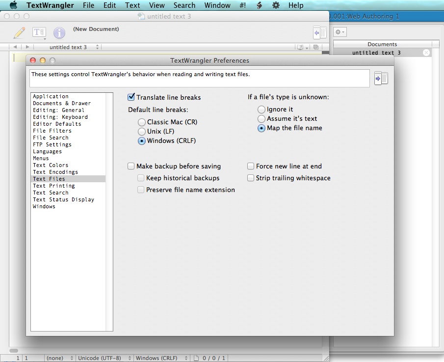Click the editor's horizontal scrollbar thumb
The image size is (444, 362).
click(14, 351)
